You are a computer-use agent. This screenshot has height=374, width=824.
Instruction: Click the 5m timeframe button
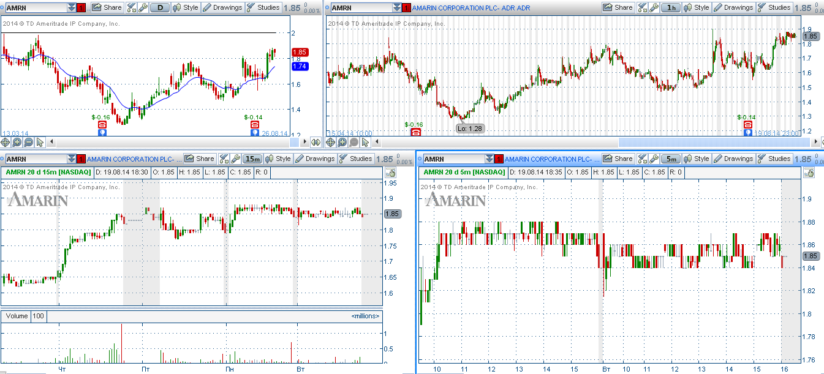coord(671,159)
